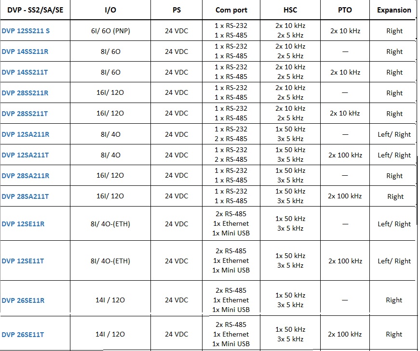Open the DVP 12SE11R model link
The image size is (420, 351).
click(23, 224)
